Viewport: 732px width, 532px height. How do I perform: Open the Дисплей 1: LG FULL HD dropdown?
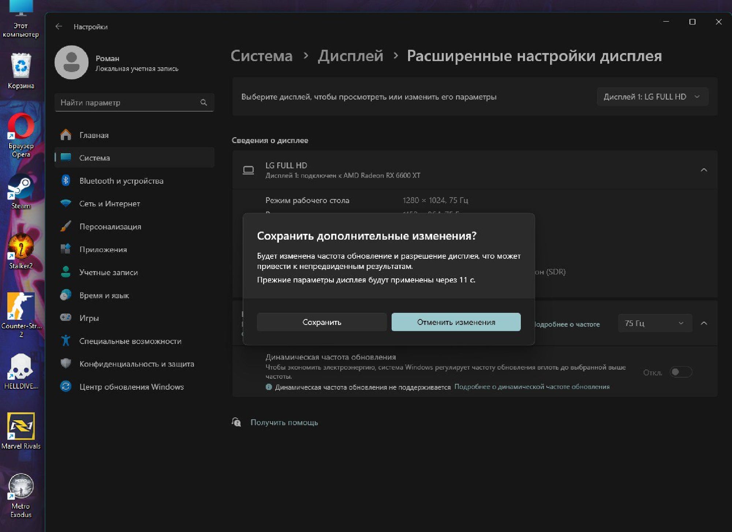pos(652,97)
